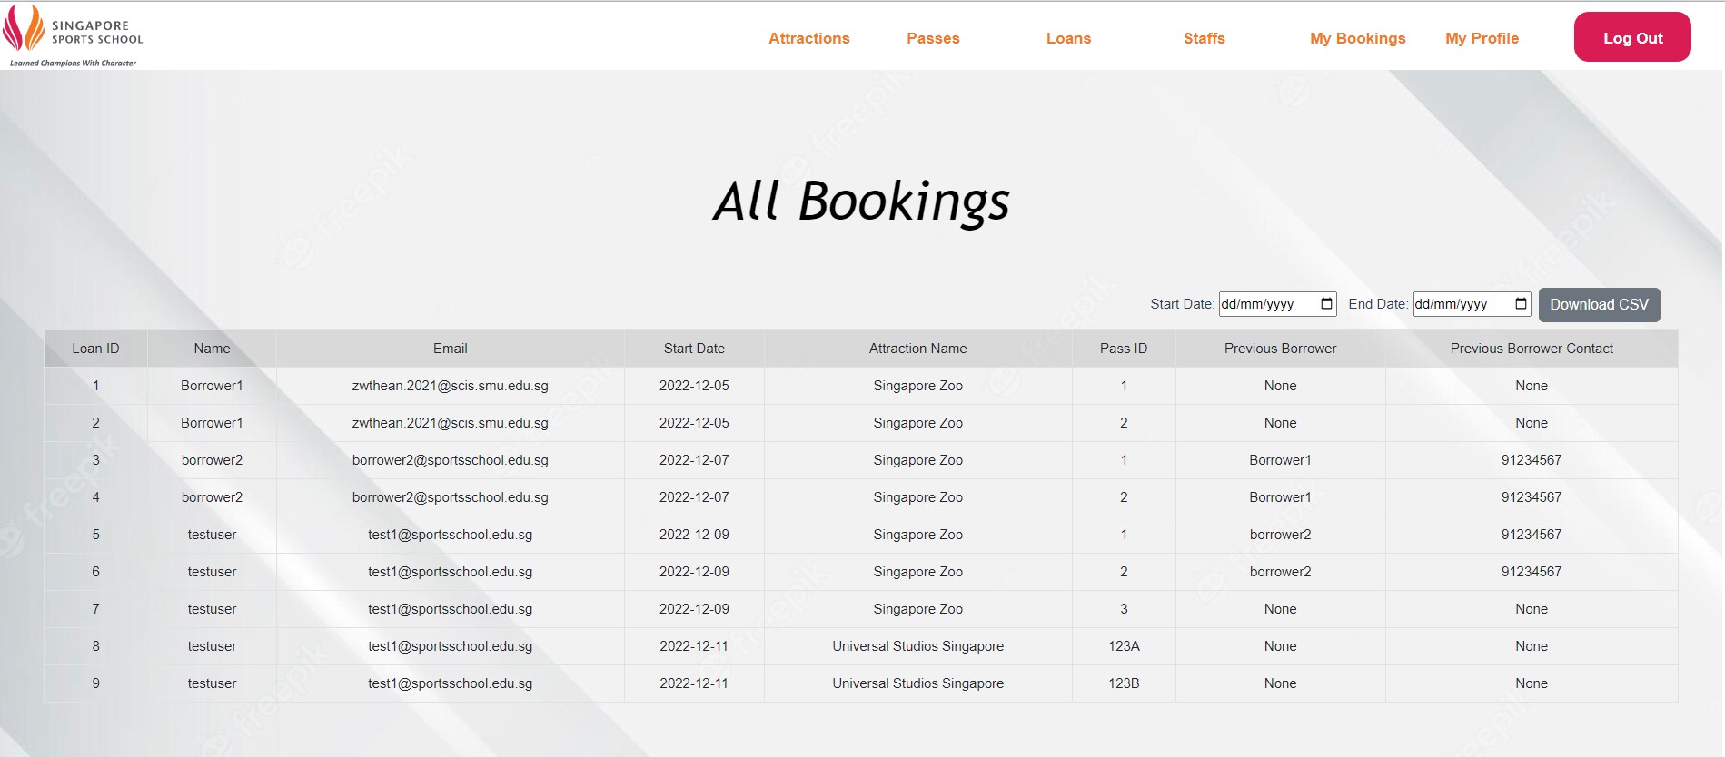Screen dimensions: 1725x757
Task: Go to the Passes page
Action: point(933,38)
